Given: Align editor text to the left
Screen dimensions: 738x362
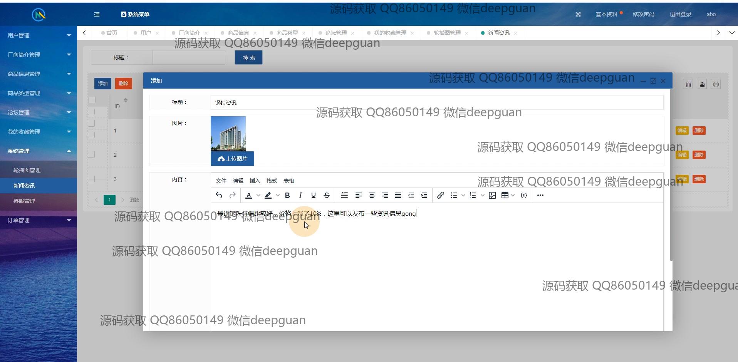Looking at the screenshot, I should coord(358,195).
